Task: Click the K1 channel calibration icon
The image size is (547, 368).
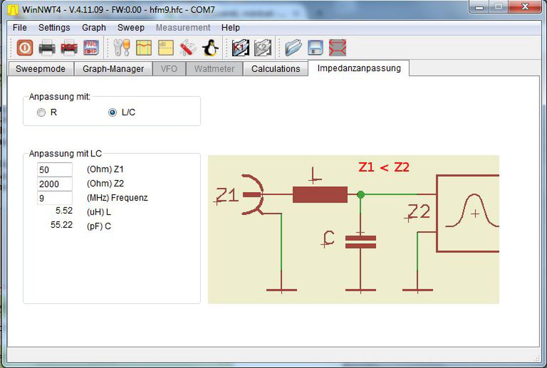Action: [x=240, y=47]
